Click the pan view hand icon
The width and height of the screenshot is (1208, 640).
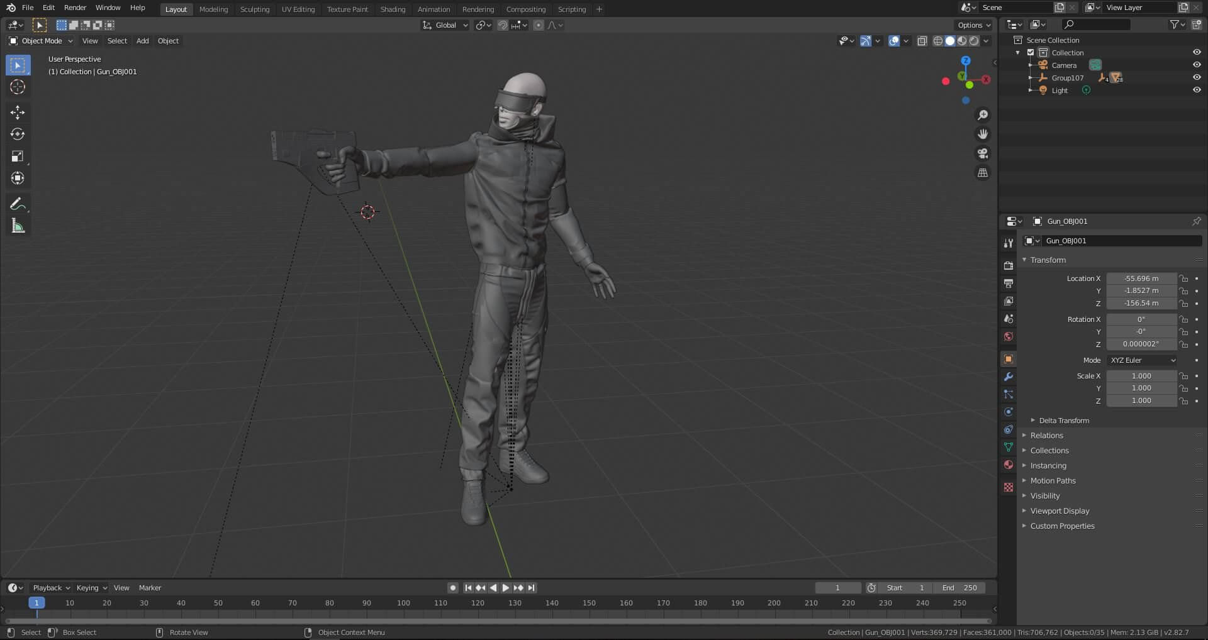(982, 134)
